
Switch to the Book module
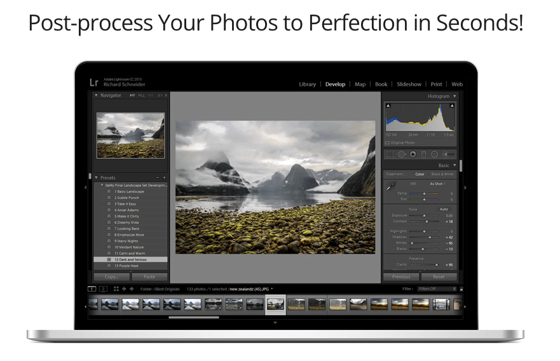click(x=381, y=85)
